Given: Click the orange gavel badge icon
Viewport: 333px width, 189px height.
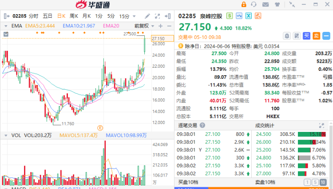Looking at the screenshot, I should tap(258, 16).
